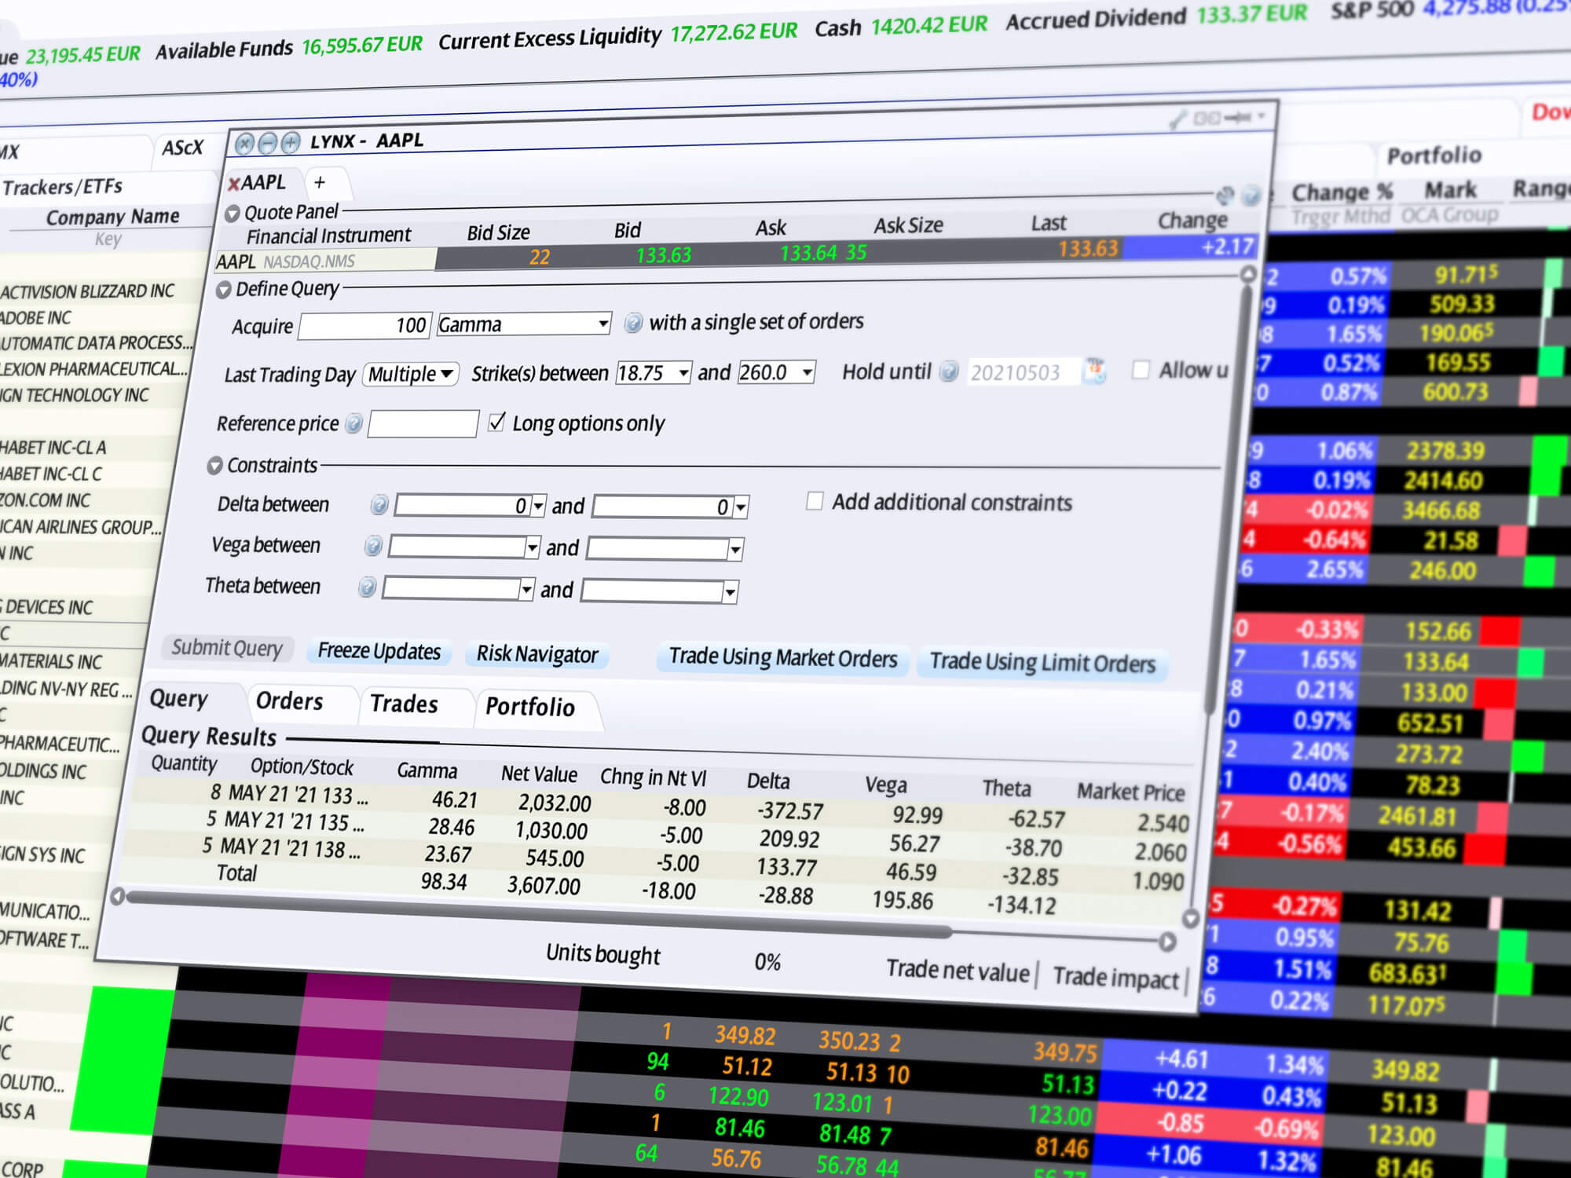Select the AAPL tab
Viewport: 1571px width, 1178px height.
pyautogui.click(x=262, y=183)
